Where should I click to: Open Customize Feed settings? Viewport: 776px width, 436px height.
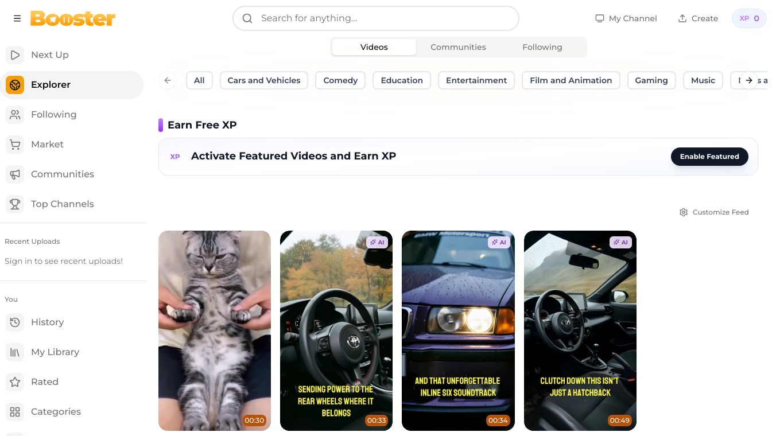tap(714, 212)
